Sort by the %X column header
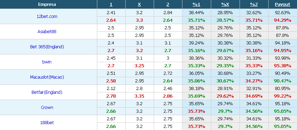Screen dimensions: 297x130 click(225, 4)
